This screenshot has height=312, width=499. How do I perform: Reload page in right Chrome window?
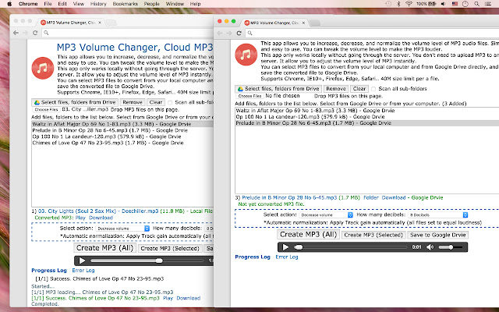[x=239, y=33]
